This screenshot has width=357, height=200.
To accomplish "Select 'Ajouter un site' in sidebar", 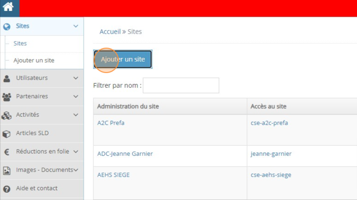I will point(34,60).
